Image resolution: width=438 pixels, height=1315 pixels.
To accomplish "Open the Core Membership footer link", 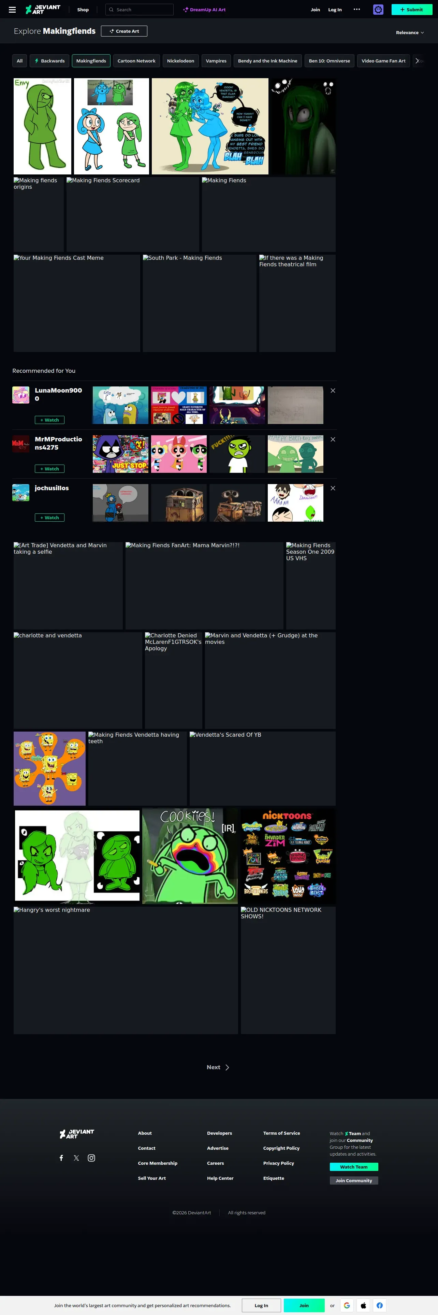I will [158, 1163].
